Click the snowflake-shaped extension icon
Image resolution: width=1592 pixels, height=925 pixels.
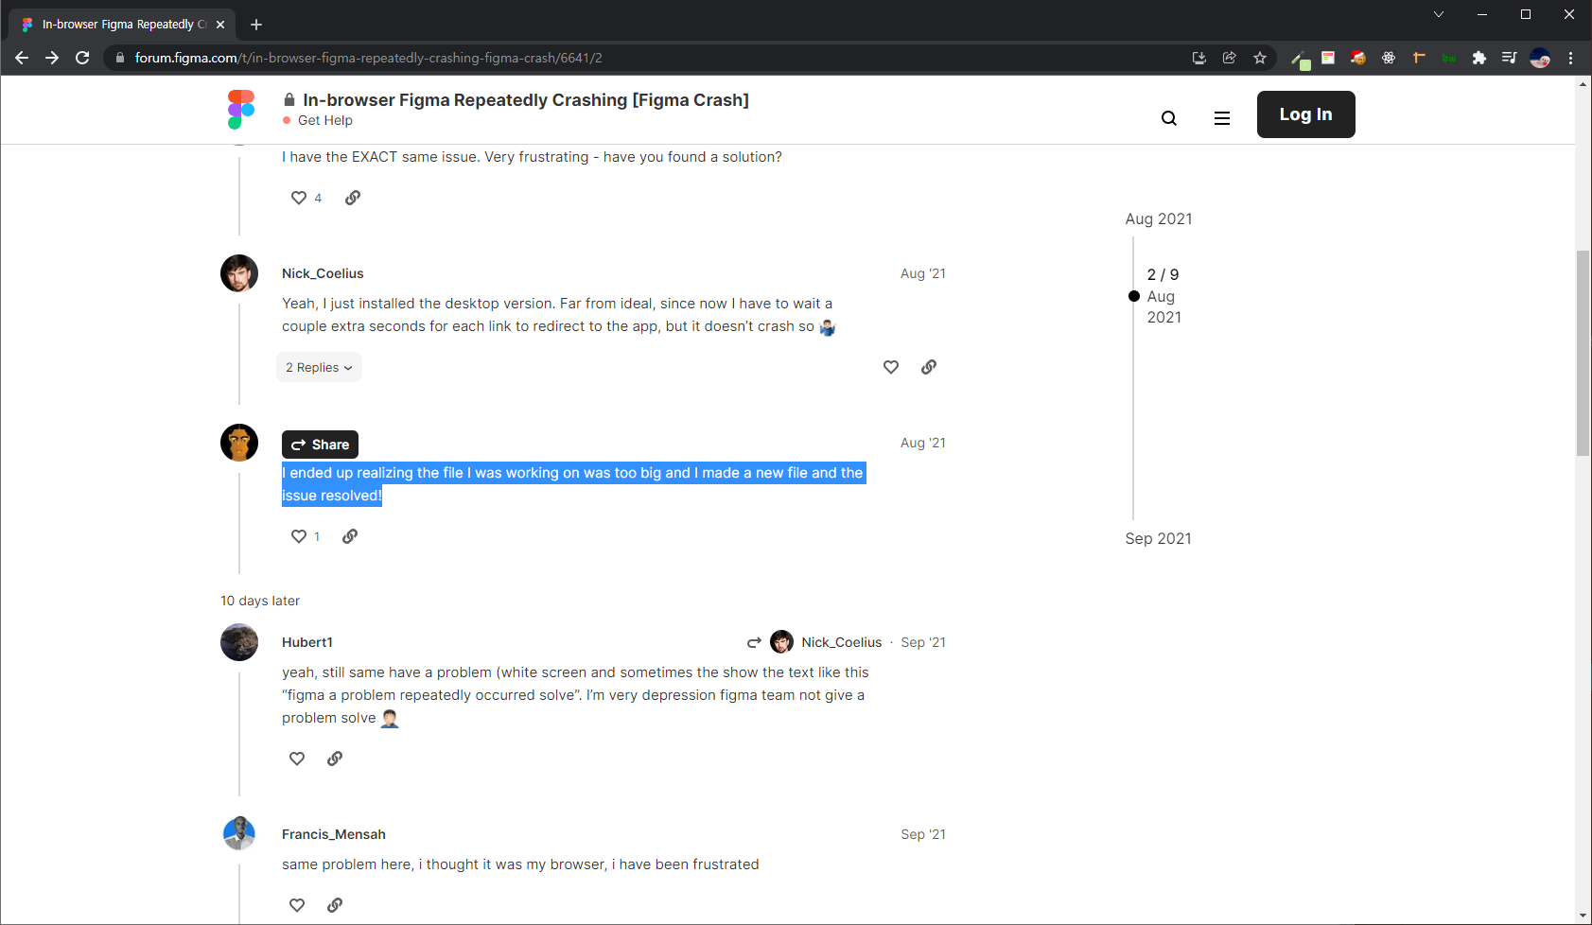pyautogui.click(x=1389, y=58)
